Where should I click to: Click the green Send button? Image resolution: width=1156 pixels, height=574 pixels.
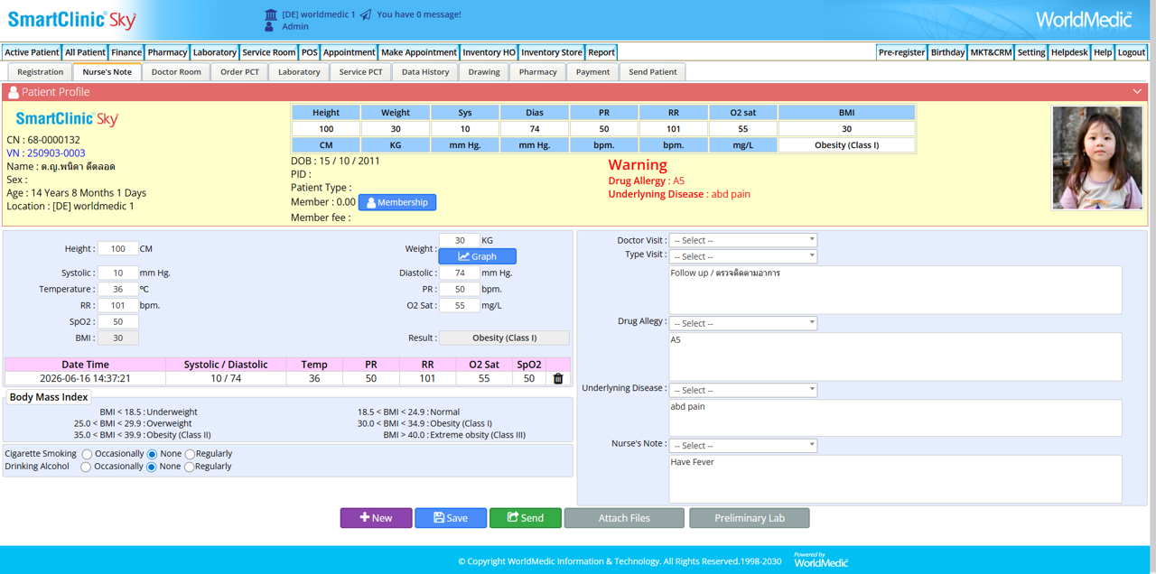point(526,518)
